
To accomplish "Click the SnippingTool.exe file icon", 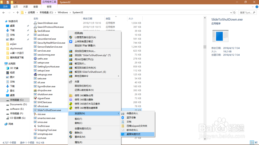I will point(35,130).
